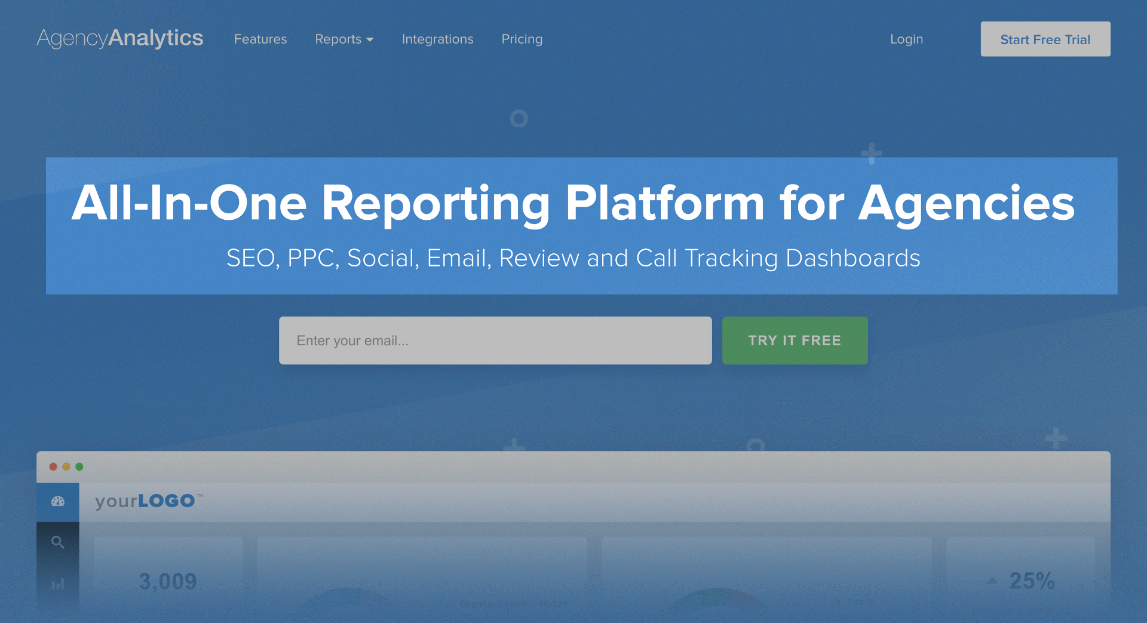Open the bar chart sidebar icon

(58, 584)
